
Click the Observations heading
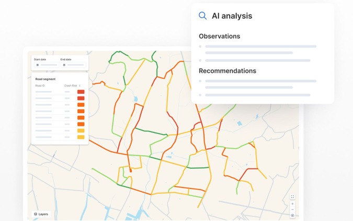pyautogui.click(x=219, y=36)
